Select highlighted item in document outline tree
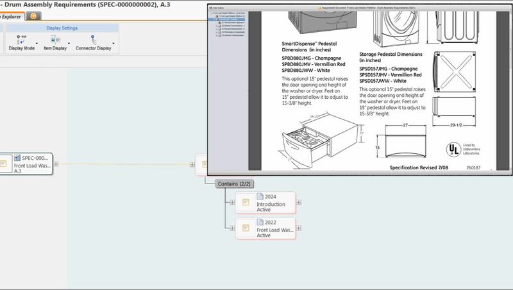Screen dimensions: 513x290 click(230, 20)
